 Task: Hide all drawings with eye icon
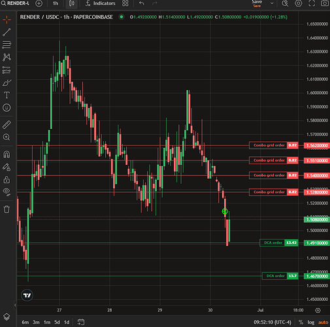7,192
